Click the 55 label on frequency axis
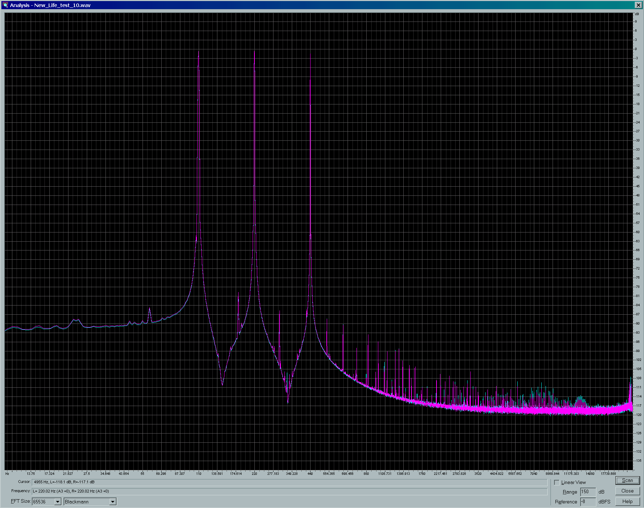 142,473
